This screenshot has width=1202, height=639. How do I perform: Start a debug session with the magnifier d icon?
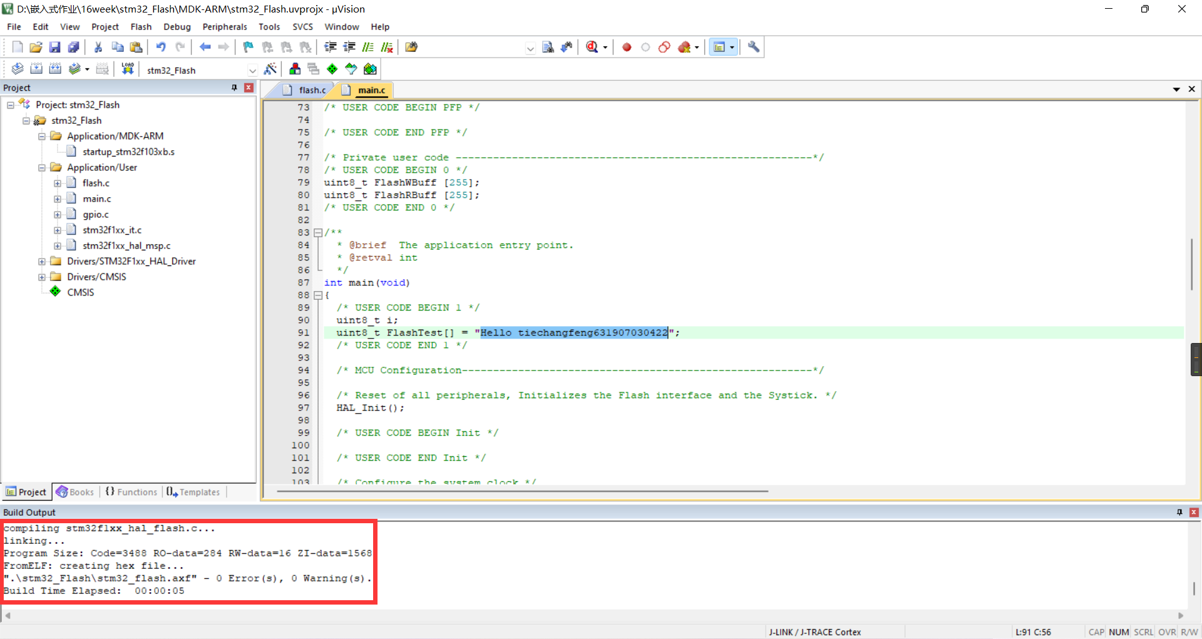coord(592,47)
